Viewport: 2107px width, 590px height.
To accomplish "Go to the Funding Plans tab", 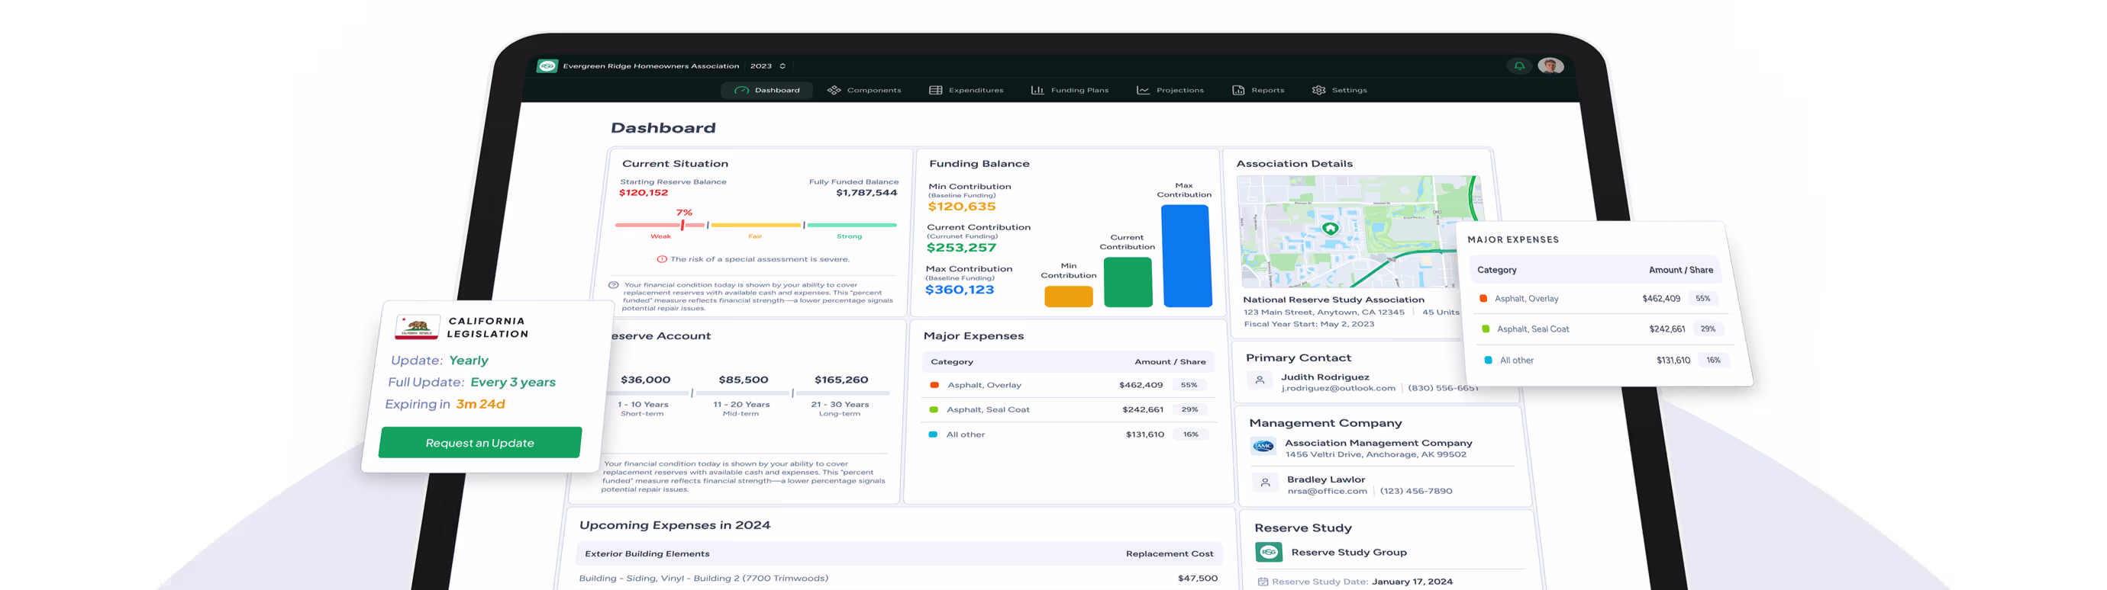I will coord(1069,90).
